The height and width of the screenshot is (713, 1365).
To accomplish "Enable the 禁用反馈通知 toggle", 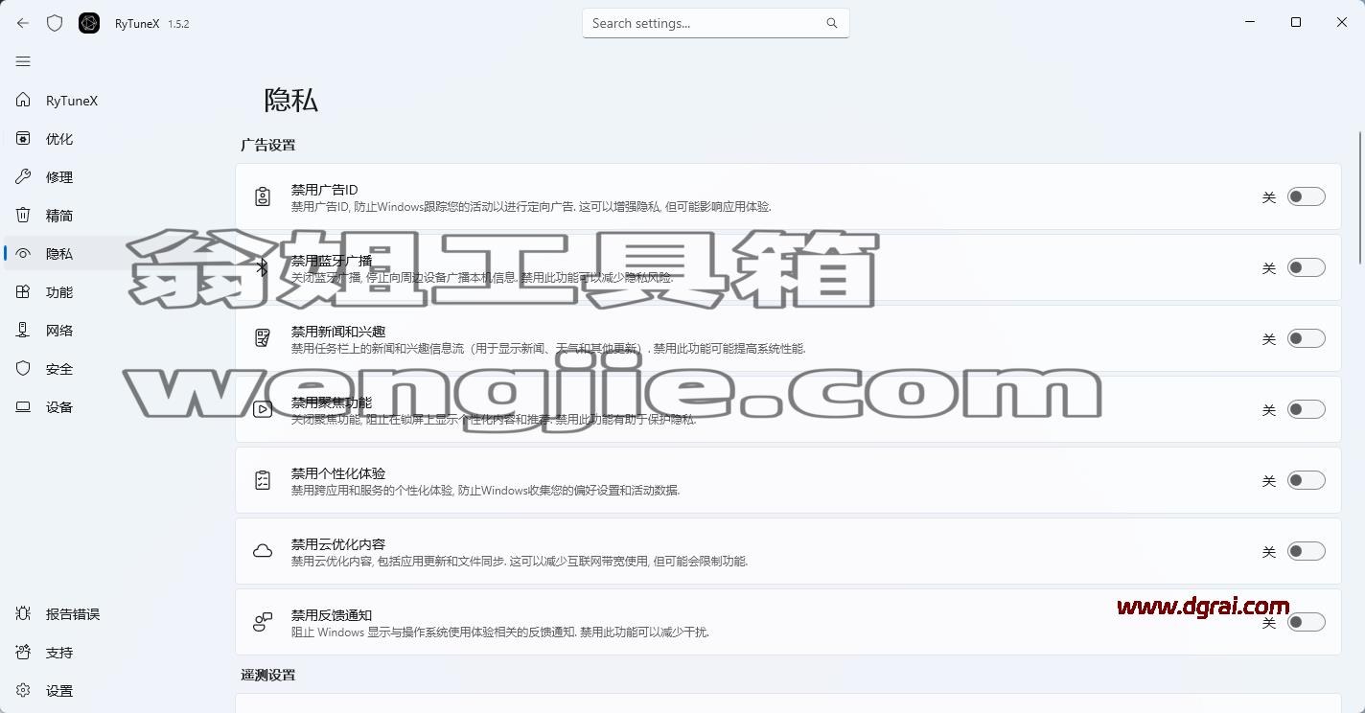I will (1306, 622).
